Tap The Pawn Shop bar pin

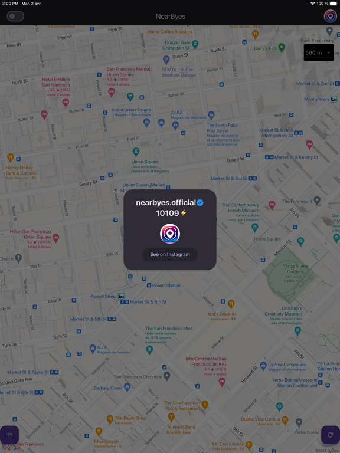[110, 419]
